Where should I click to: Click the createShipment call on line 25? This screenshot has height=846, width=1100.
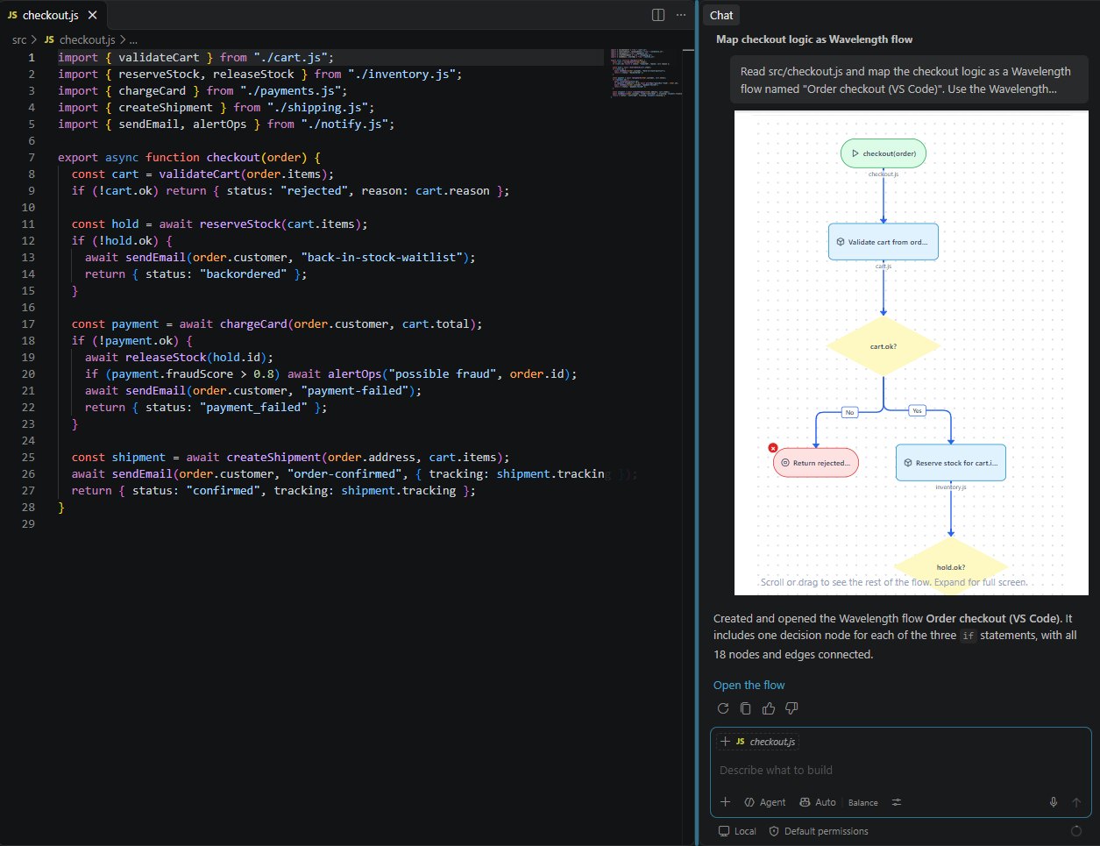tap(273, 458)
